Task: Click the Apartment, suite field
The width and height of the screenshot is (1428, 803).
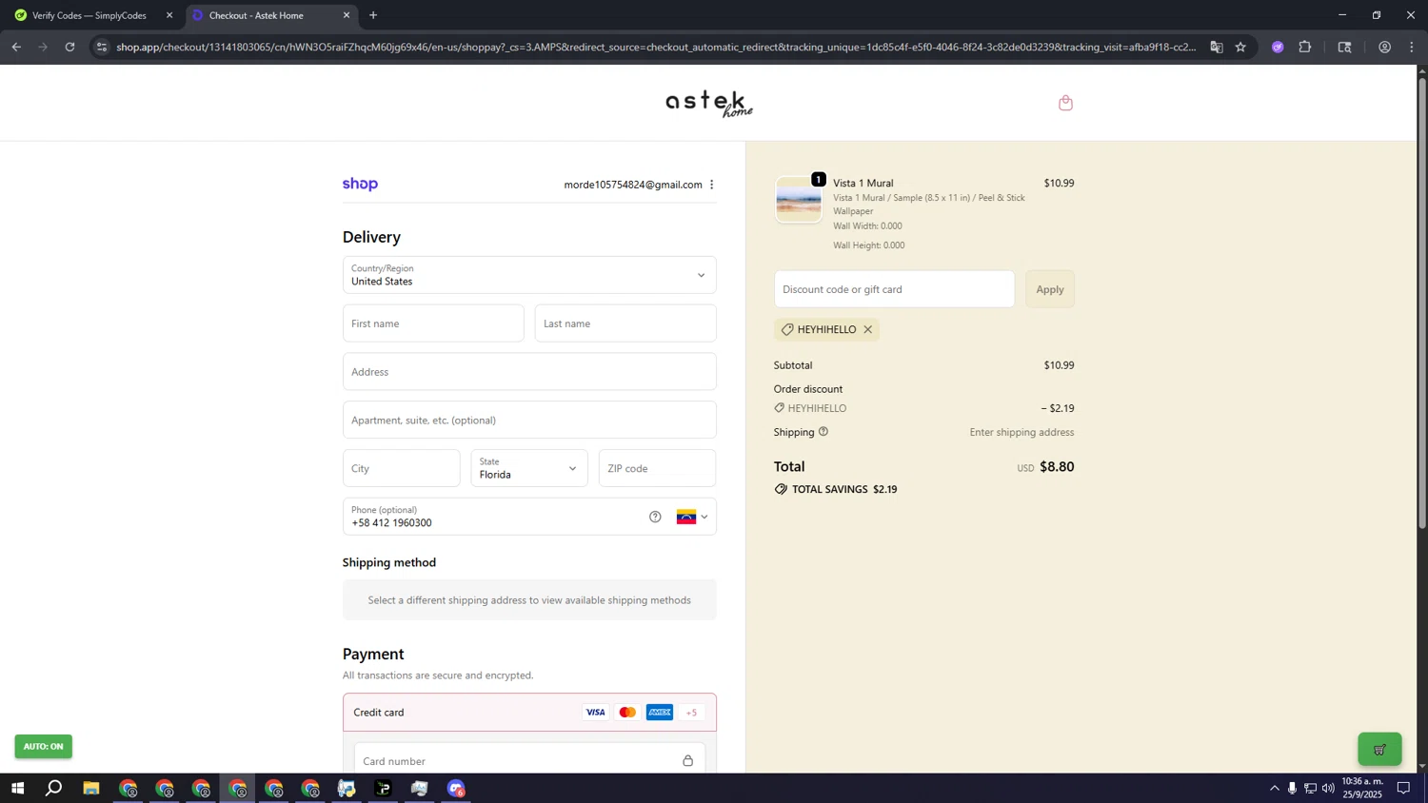Action: coord(529,421)
